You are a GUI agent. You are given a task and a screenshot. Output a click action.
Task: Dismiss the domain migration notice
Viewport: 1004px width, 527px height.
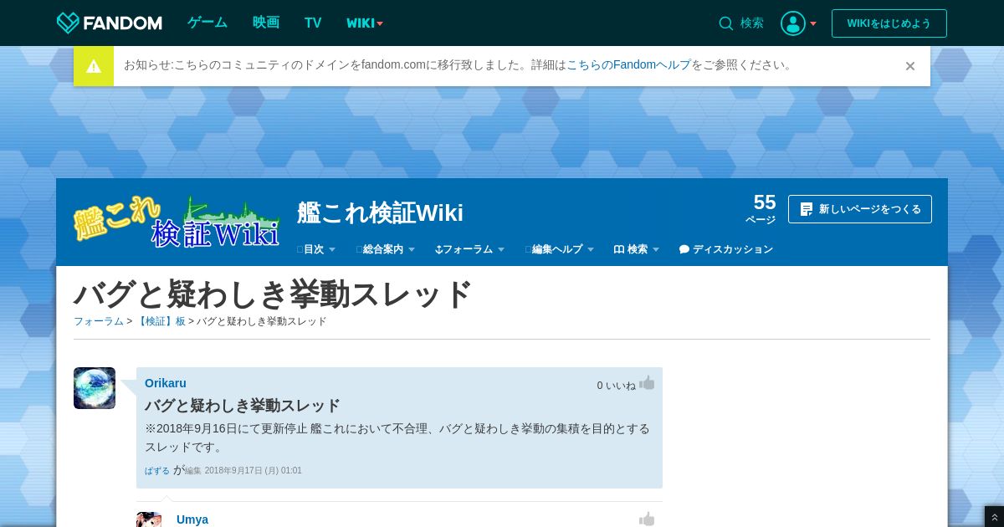(x=910, y=66)
